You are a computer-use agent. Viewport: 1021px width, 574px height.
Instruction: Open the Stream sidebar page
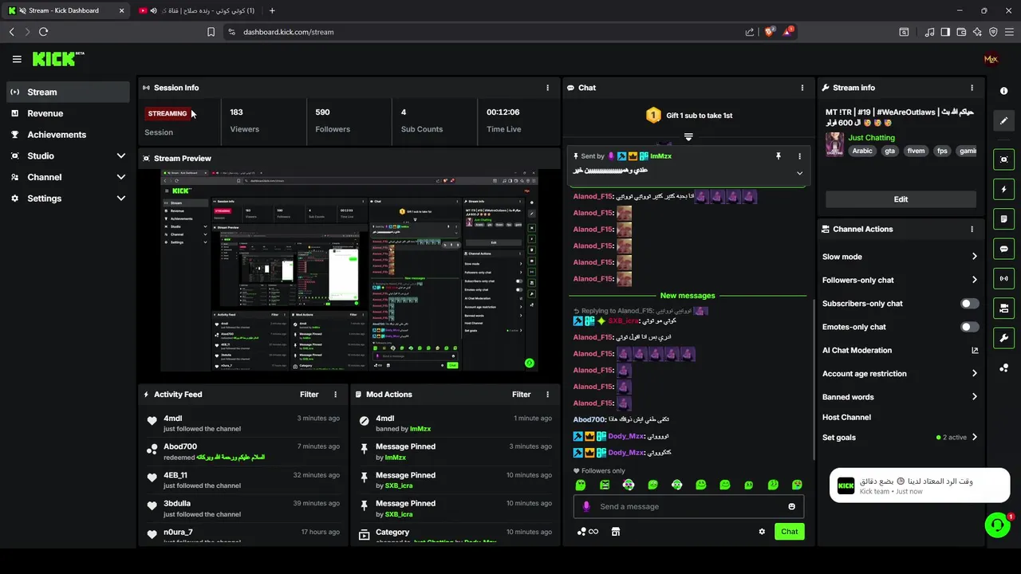68,92
